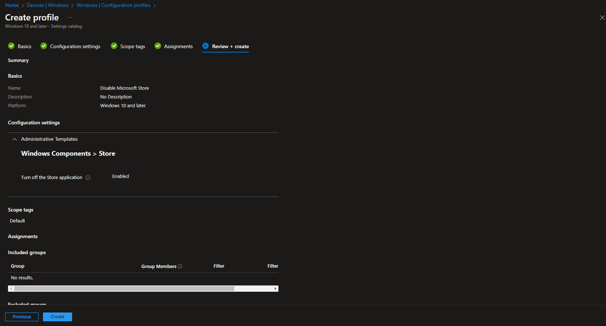Click the Windows 10 and later platform value
Image resolution: width=606 pixels, height=326 pixels.
pos(123,105)
